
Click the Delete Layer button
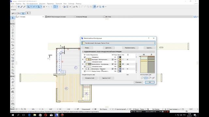(x=106, y=78)
